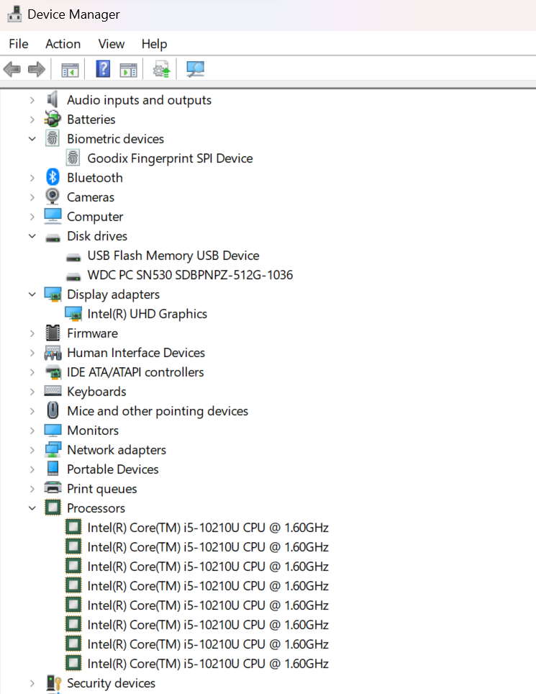Open the Help menu
536x694 pixels.
click(x=155, y=44)
